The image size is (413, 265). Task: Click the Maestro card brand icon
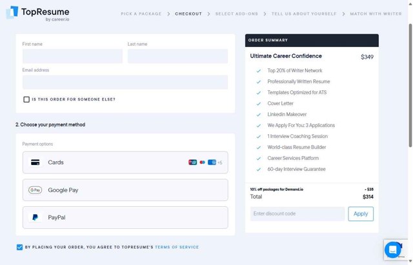click(202, 162)
